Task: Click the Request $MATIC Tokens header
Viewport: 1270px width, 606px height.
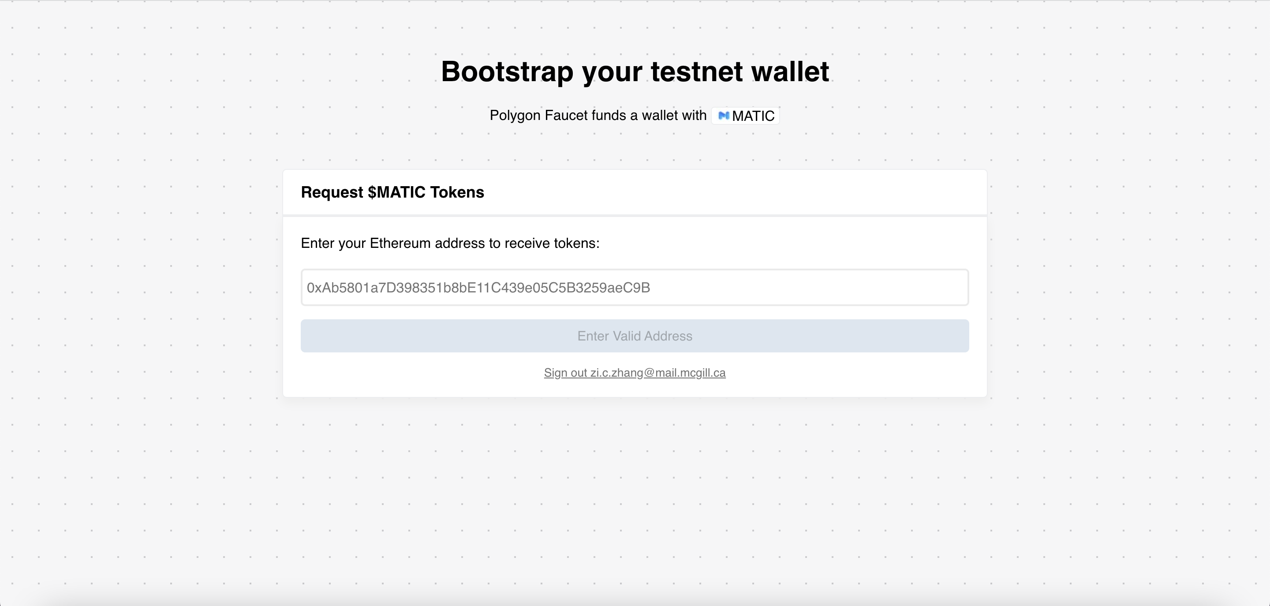Action: pos(392,192)
